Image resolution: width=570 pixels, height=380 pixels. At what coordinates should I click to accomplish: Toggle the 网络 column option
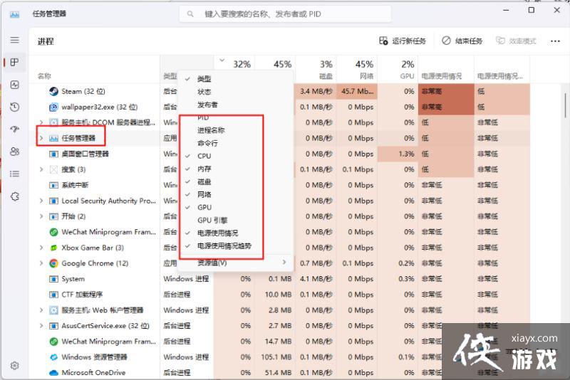point(235,194)
